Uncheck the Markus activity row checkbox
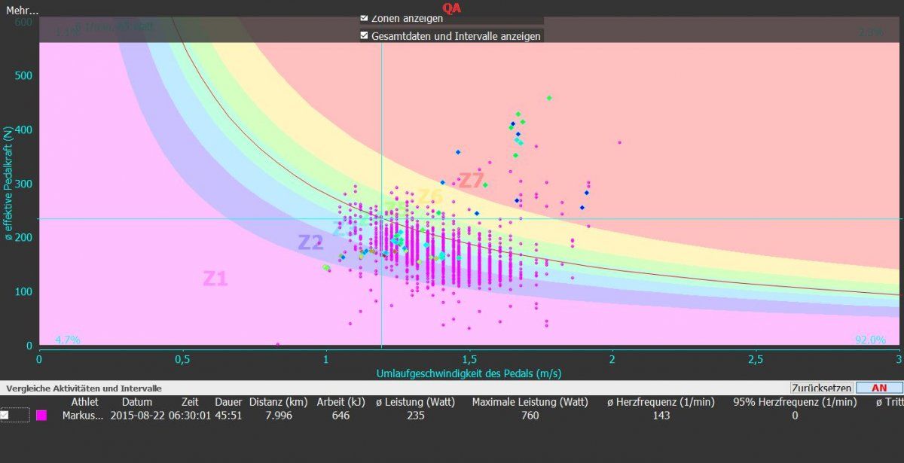The width and height of the screenshot is (904, 463). (x=6, y=415)
